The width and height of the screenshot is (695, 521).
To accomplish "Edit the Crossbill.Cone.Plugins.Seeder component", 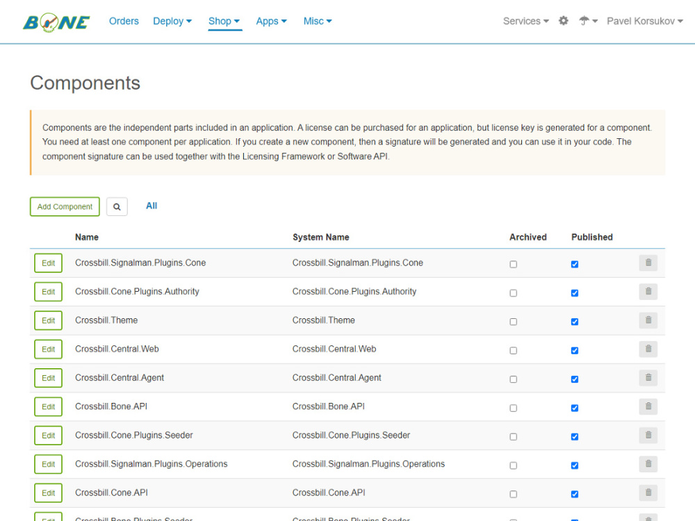I will pyautogui.click(x=49, y=436).
